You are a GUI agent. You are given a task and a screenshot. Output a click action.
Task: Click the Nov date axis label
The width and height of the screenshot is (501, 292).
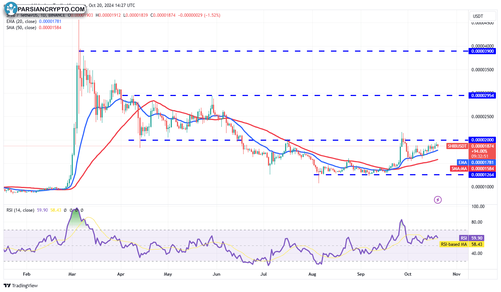click(456, 274)
